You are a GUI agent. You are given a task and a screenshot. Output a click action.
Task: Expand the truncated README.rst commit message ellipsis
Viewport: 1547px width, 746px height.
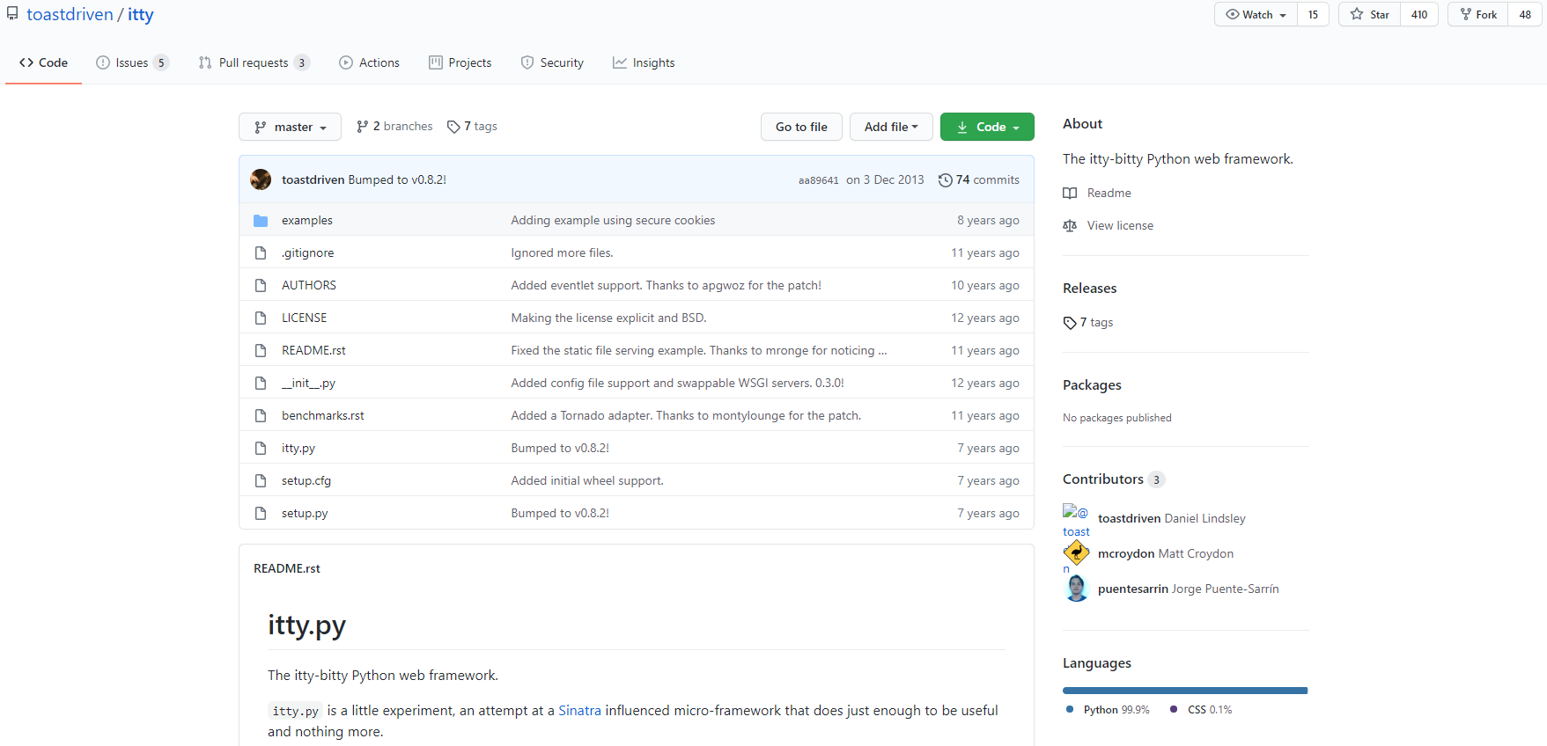tap(882, 351)
